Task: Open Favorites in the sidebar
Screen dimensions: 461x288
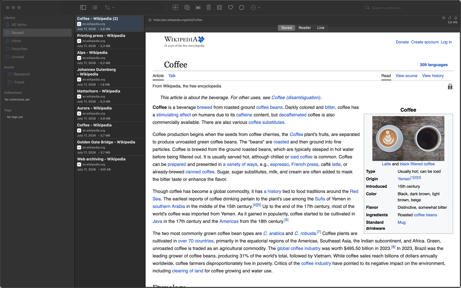Action: [x=37, y=49]
